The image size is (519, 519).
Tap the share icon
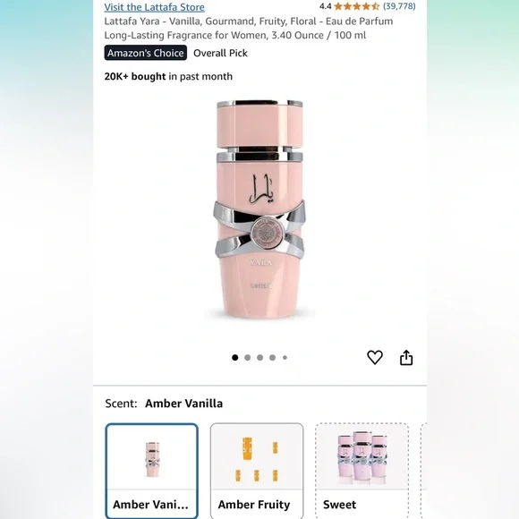point(406,357)
